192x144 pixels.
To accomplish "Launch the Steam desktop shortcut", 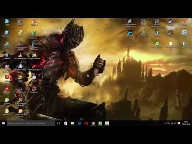I will [170, 22].
